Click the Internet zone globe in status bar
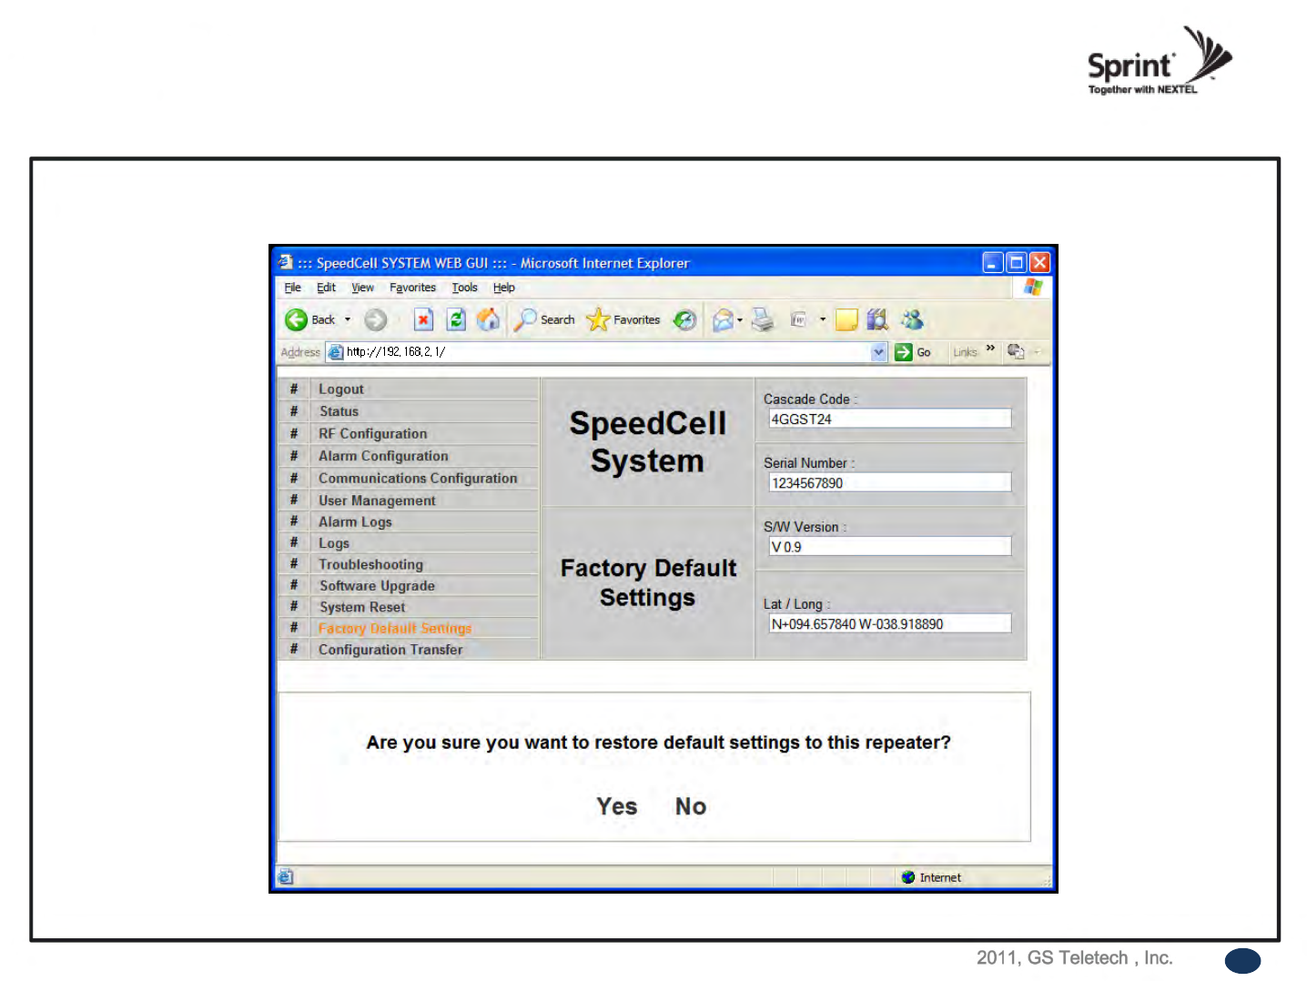This screenshot has height=981, width=1307. tap(907, 877)
